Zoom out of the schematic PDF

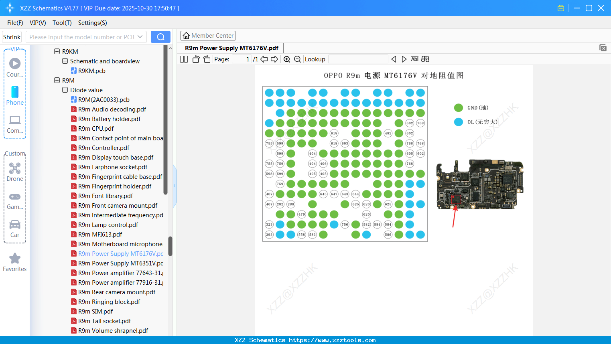tap(297, 59)
